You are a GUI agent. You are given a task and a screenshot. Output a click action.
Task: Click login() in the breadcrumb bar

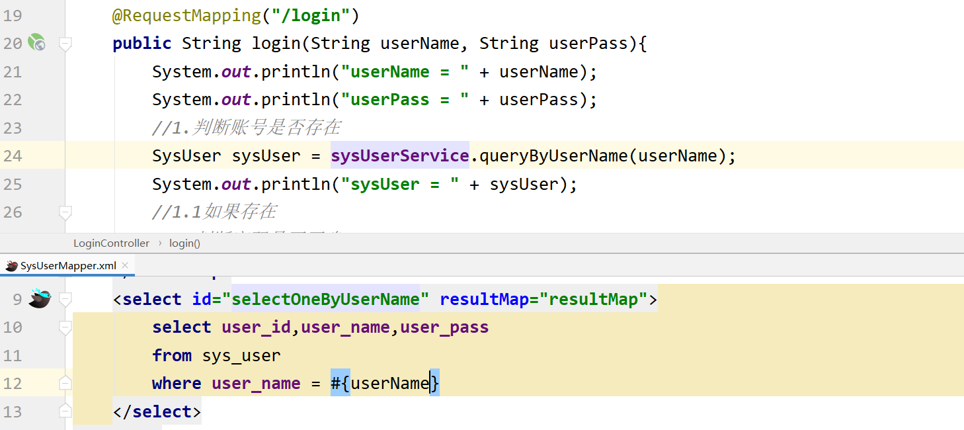pos(183,243)
